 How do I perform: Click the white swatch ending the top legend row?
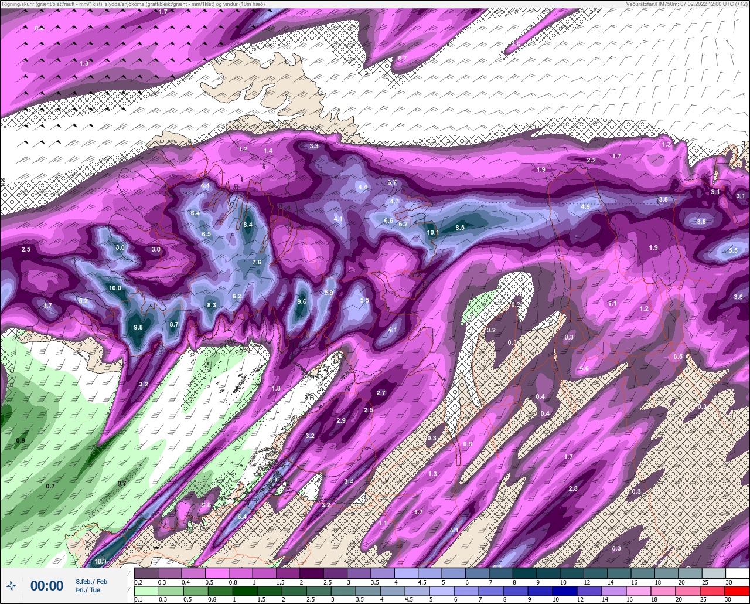[737, 573]
